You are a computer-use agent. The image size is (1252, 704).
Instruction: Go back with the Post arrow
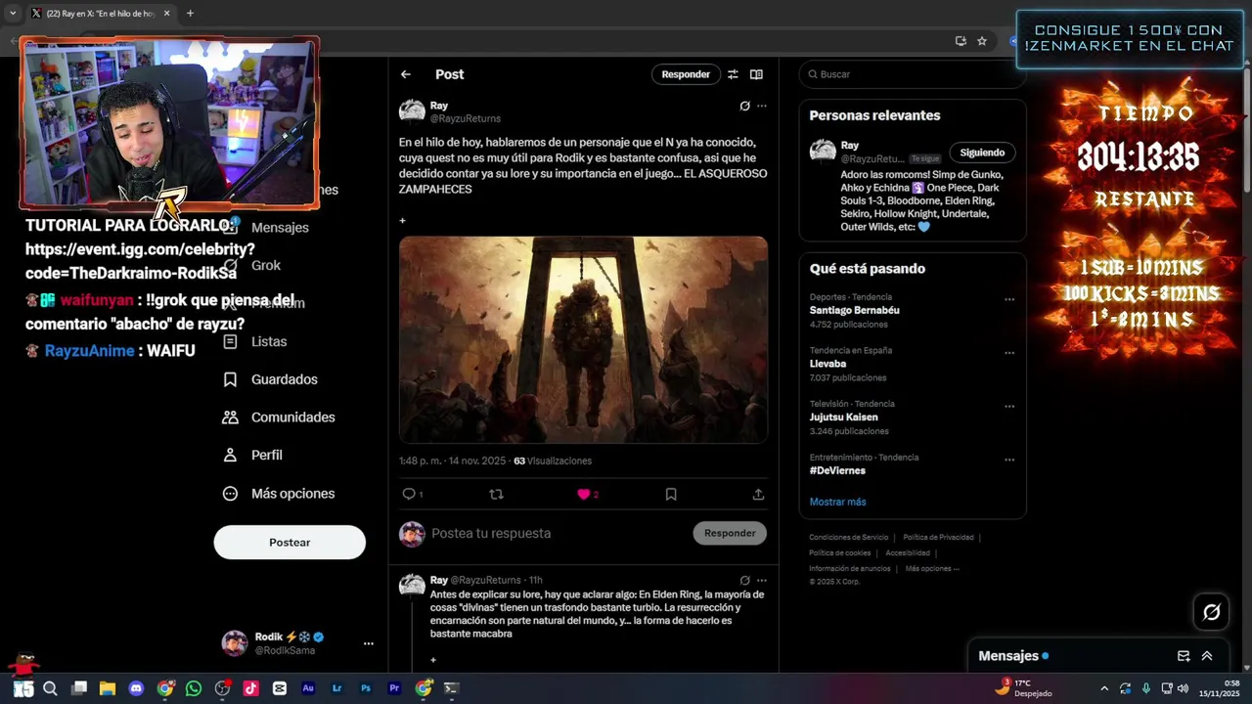coord(405,74)
